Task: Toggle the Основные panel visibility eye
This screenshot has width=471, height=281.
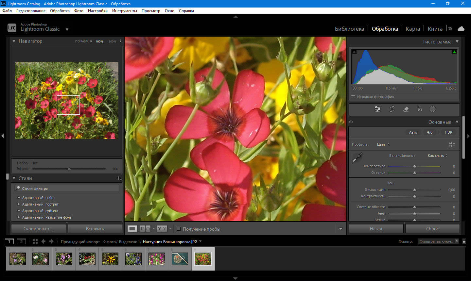Action: (x=351, y=122)
